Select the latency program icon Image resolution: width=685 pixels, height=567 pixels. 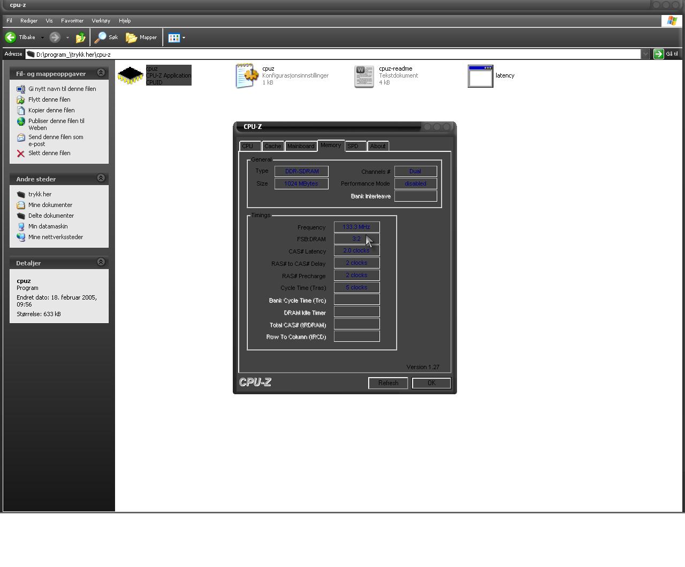tap(480, 76)
